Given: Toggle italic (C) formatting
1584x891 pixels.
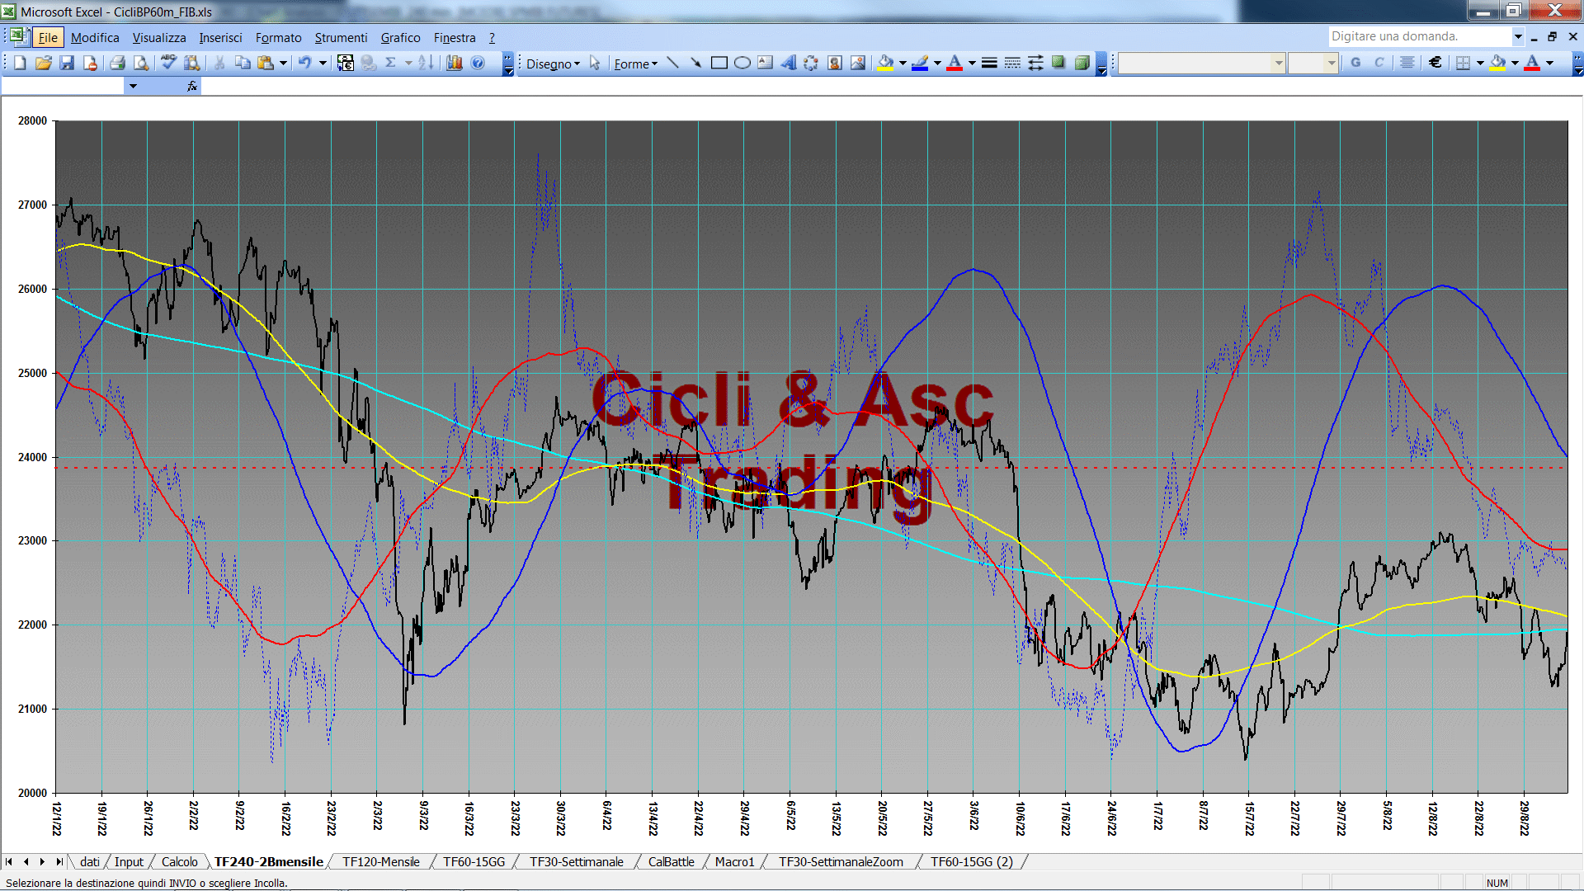Looking at the screenshot, I should [x=1379, y=63].
